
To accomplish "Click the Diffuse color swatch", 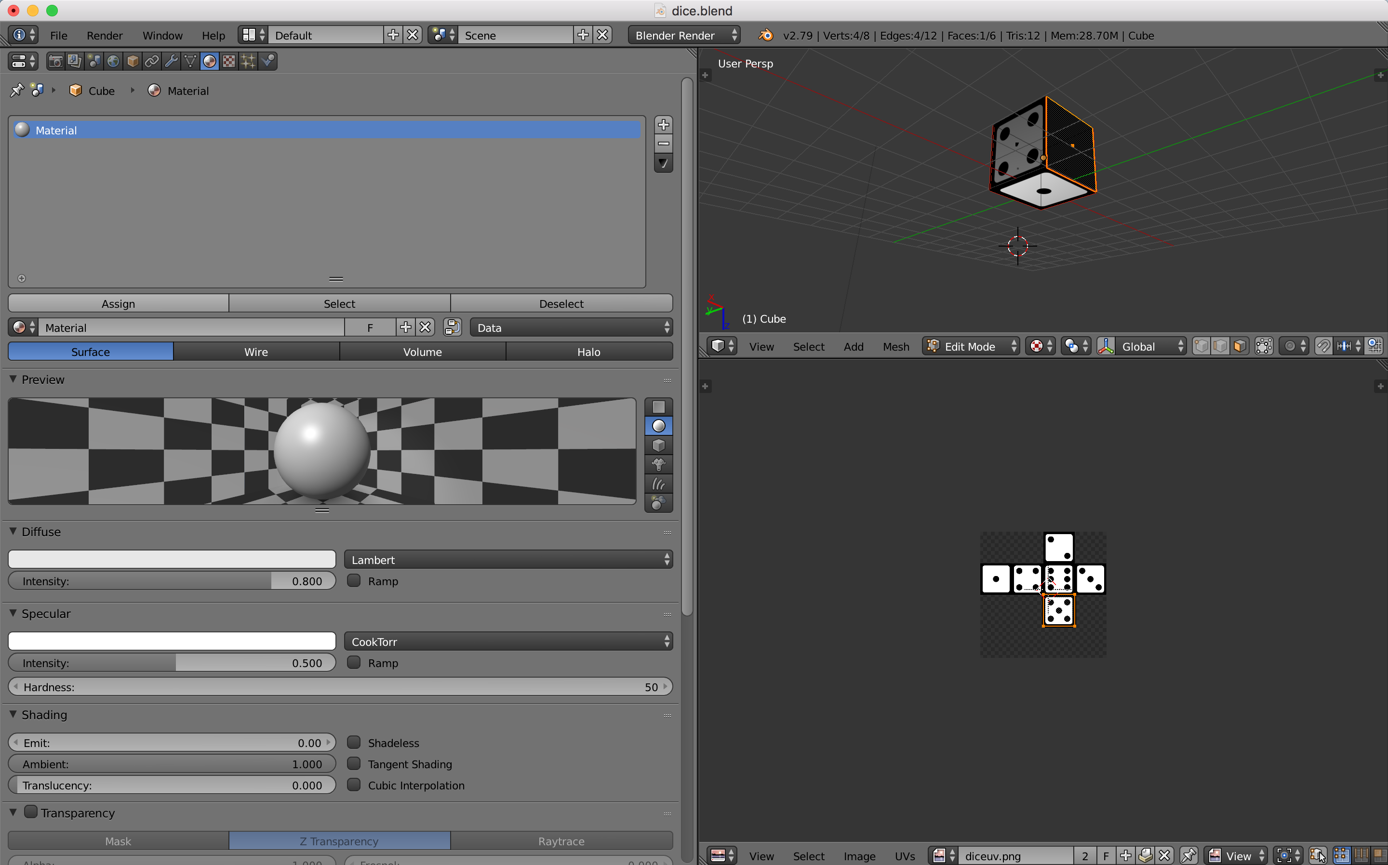I will (x=172, y=559).
